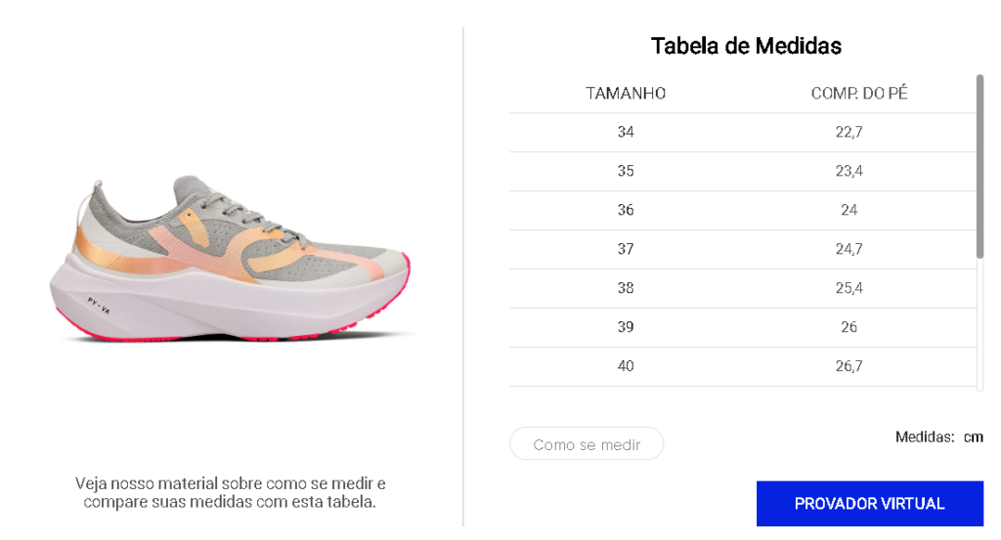This screenshot has width=1001, height=540.
Task: Select the size 40 row
Action: (743, 366)
